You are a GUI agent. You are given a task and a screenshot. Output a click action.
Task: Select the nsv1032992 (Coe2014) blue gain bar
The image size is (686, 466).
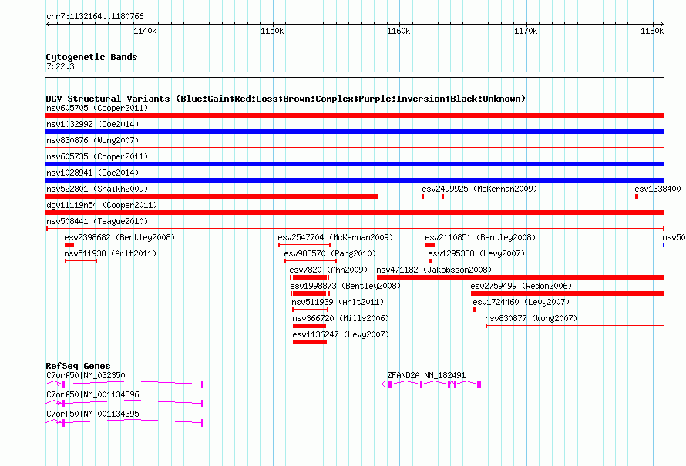tap(355, 132)
